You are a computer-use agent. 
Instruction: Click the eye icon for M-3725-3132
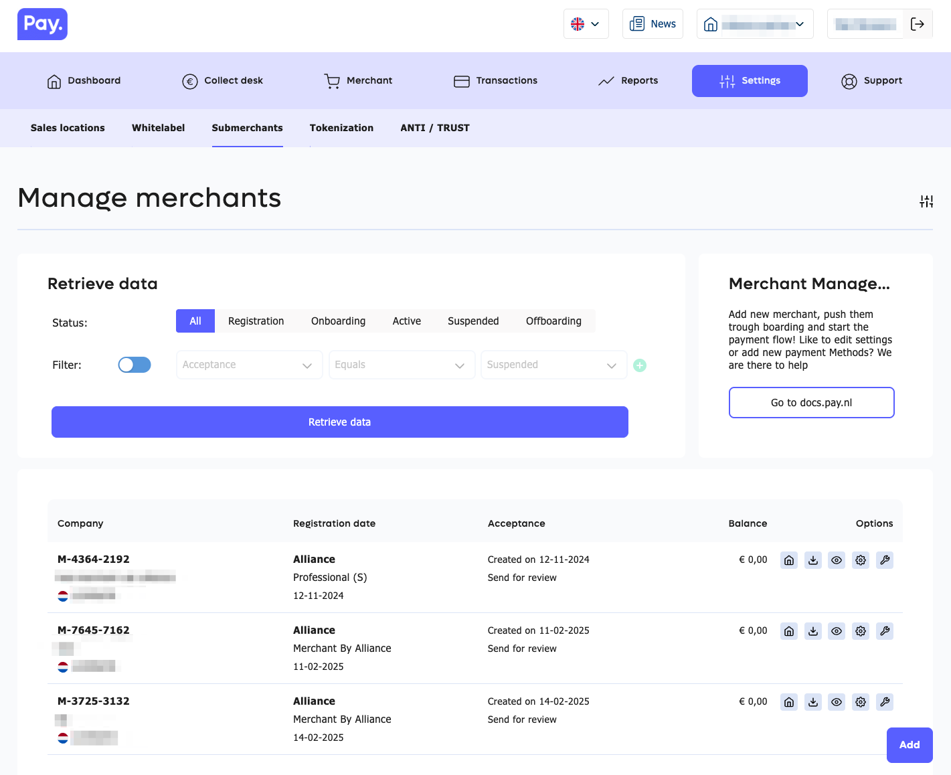pos(837,702)
